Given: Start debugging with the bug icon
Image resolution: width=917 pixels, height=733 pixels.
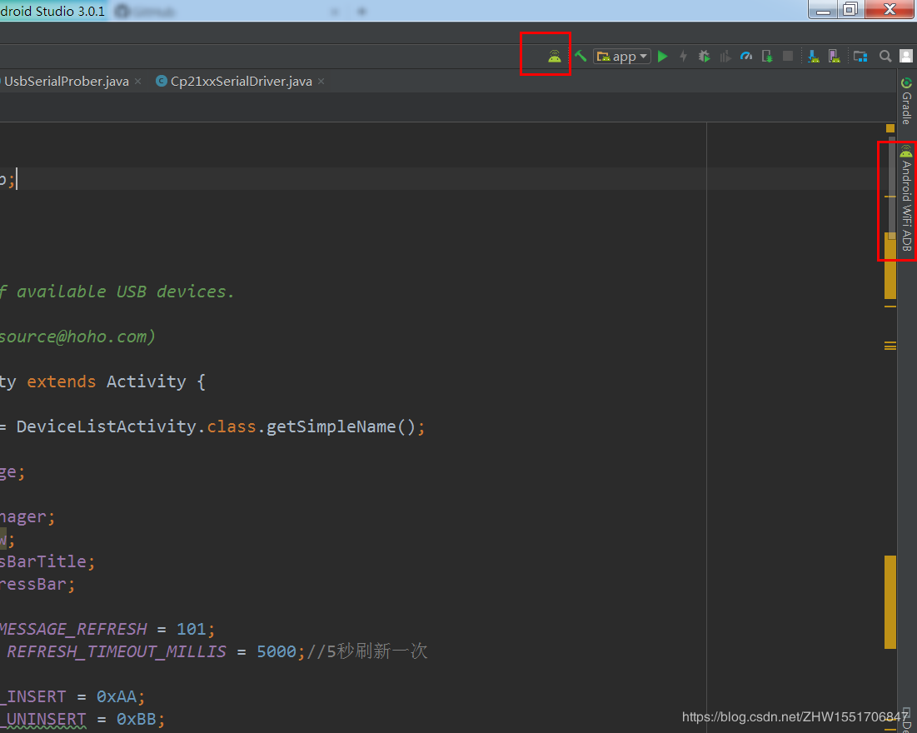Looking at the screenshot, I should [x=704, y=56].
